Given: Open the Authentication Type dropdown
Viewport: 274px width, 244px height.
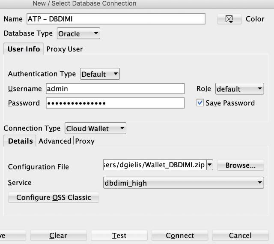Looking at the screenshot, I should tap(100, 74).
